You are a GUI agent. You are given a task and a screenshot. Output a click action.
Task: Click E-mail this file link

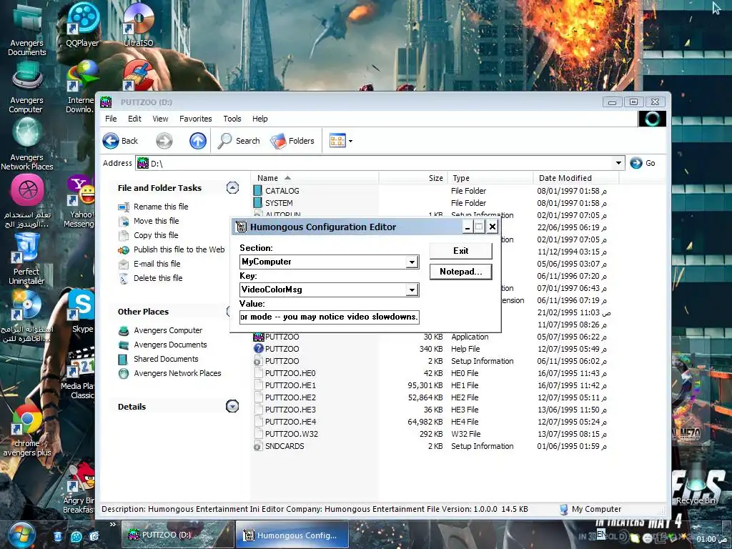coord(157,264)
